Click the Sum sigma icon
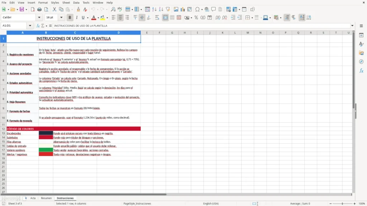Image resolution: width=367 pixels, height=206 pixels. pyautogui.click(x=43, y=26)
